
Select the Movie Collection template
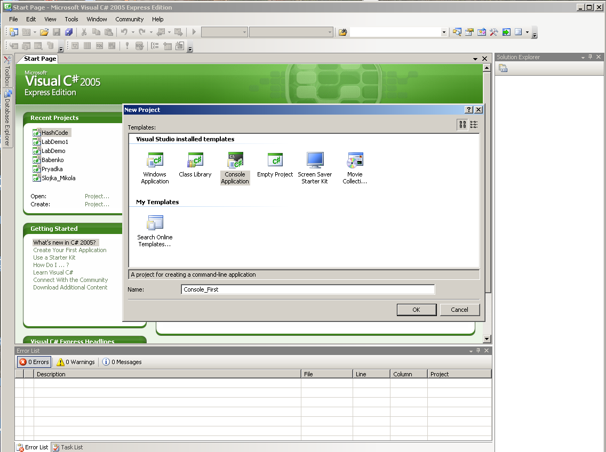point(355,168)
